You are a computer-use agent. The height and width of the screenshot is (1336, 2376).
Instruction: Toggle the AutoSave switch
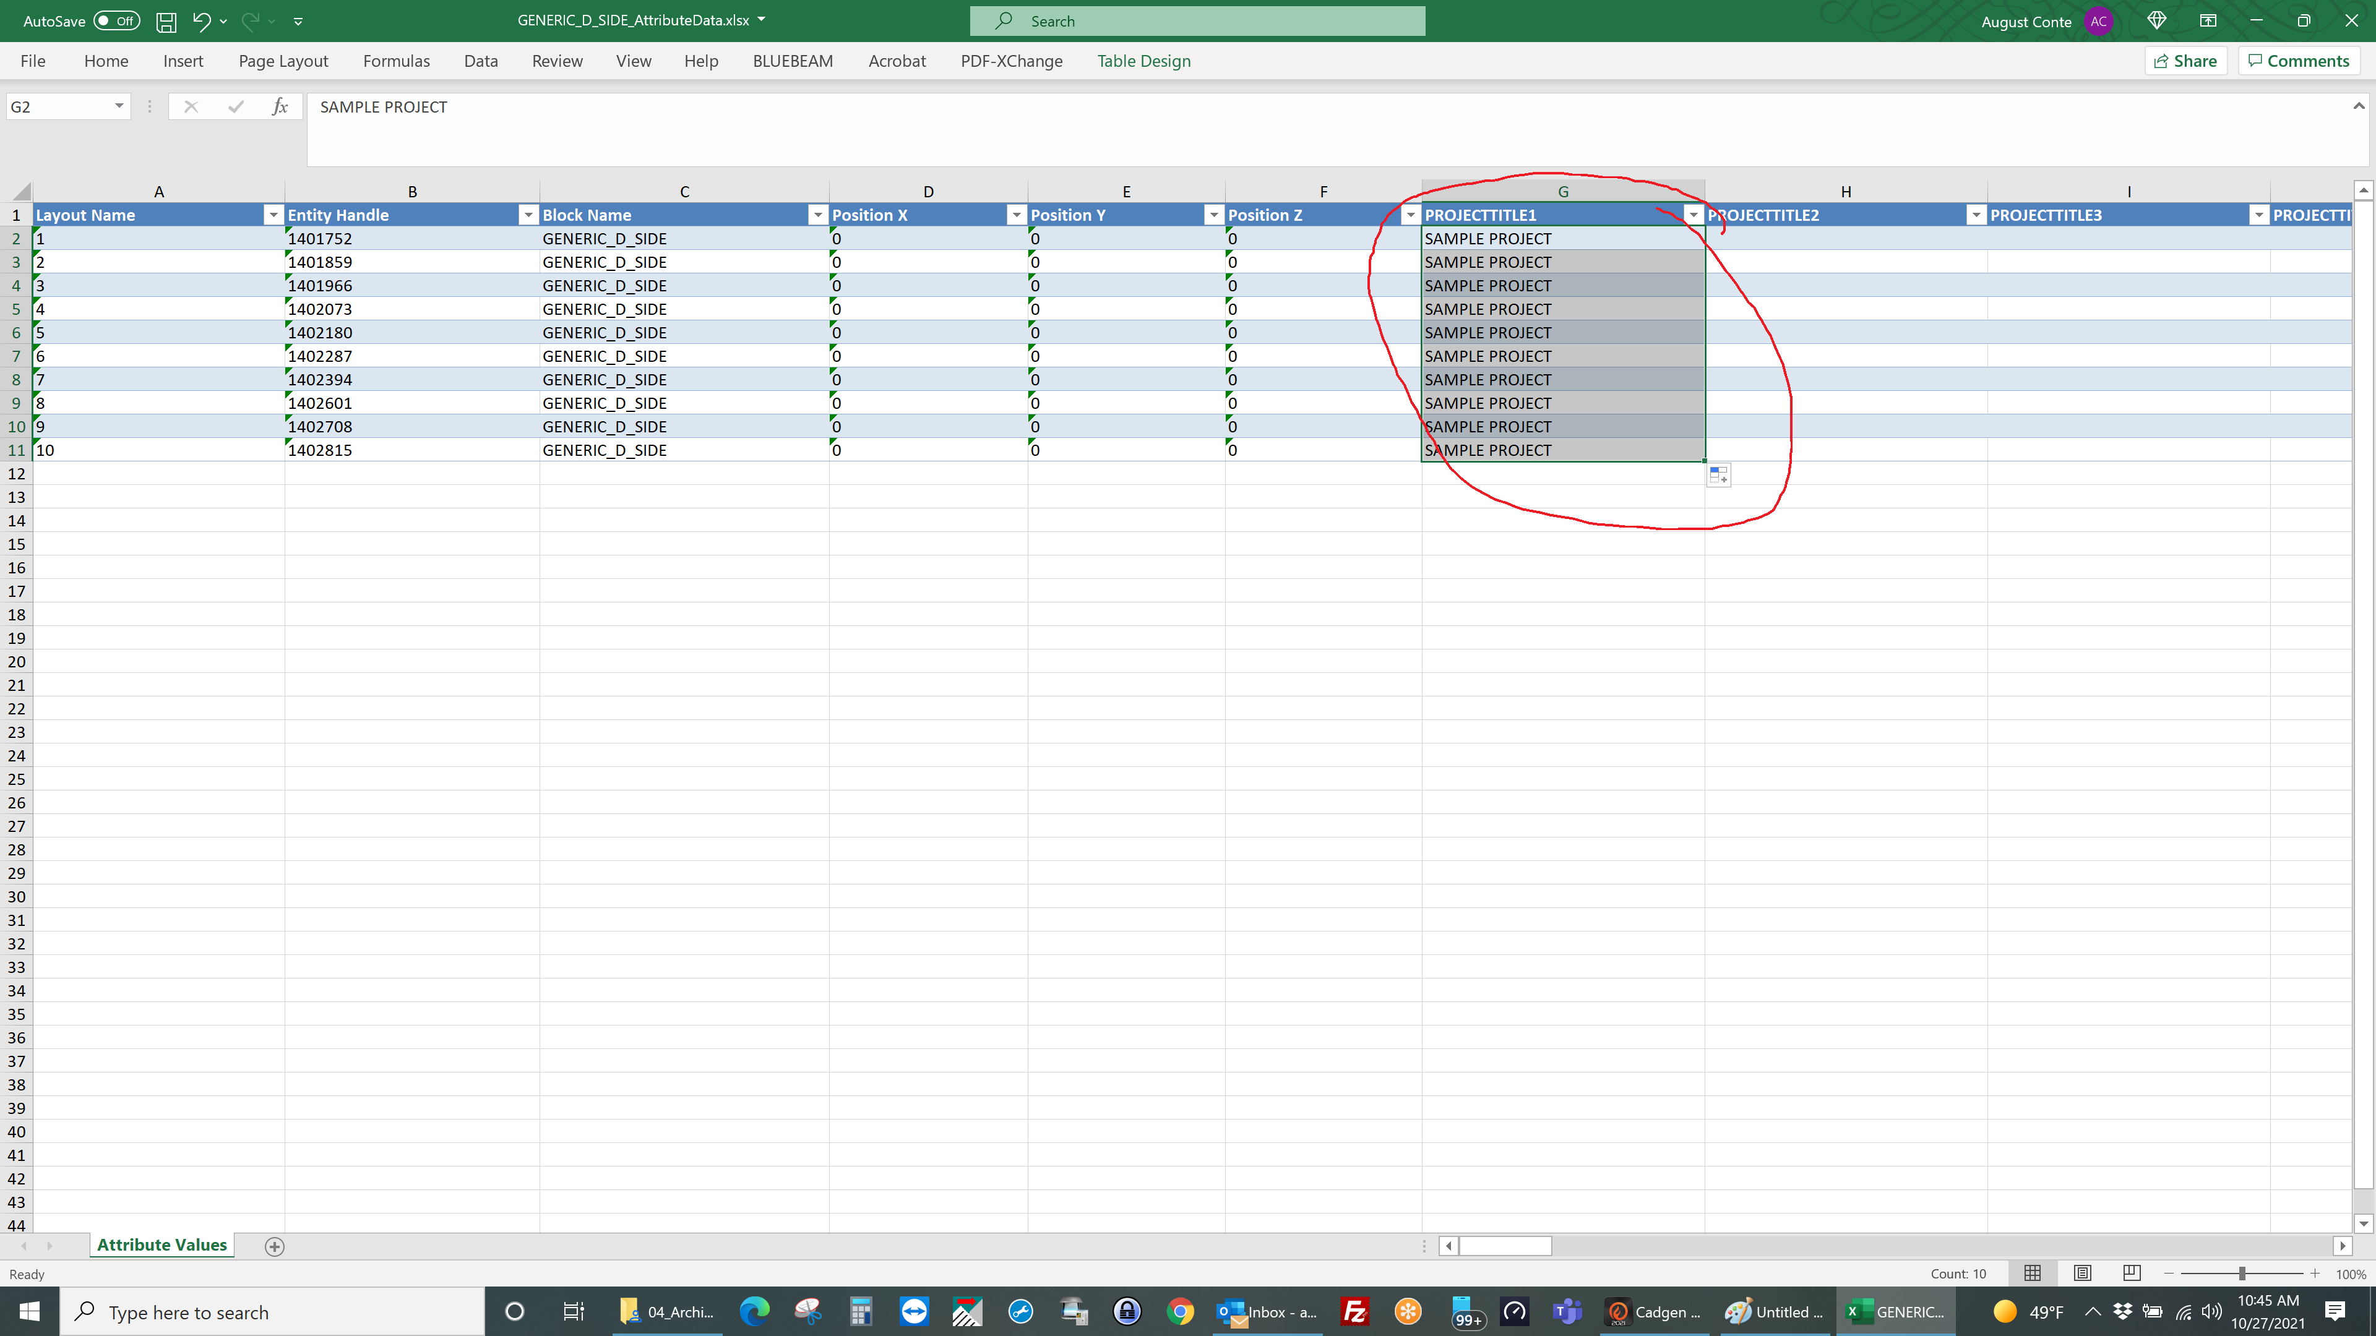pyautogui.click(x=116, y=20)
